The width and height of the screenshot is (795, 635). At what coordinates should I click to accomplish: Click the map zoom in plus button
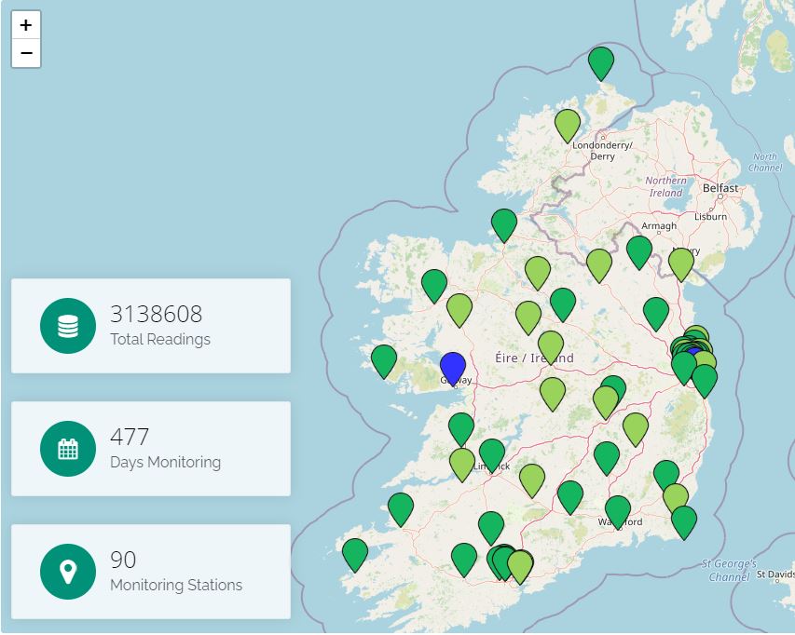pos(26,25)
